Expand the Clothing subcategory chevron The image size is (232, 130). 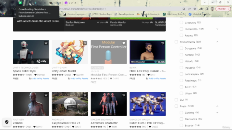pyautogui.click(x=217, y=113)
